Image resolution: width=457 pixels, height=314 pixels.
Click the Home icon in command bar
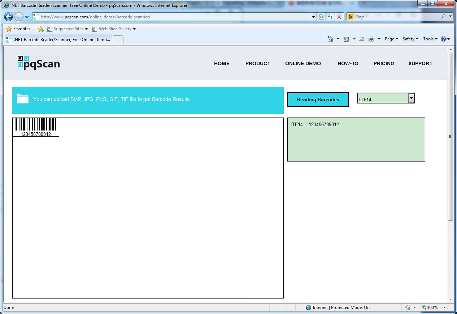tap(330, 39)
